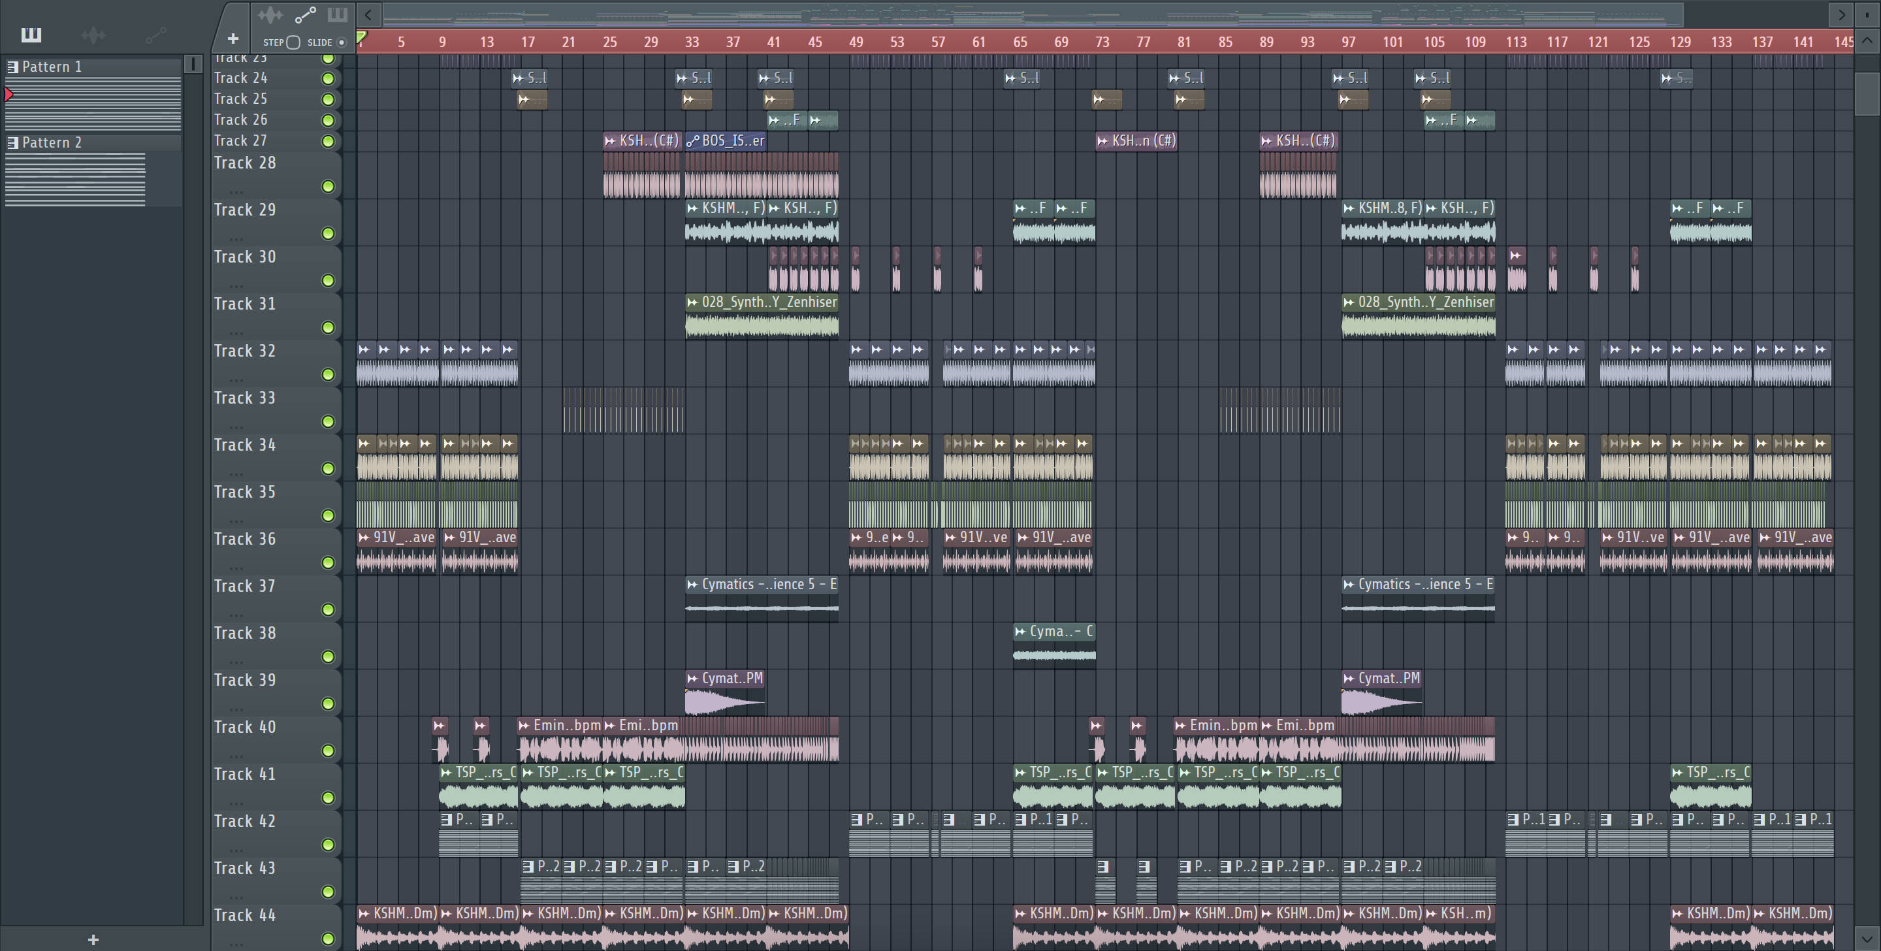Screen dimensions: 1881x951
Task: Select the pattern filter piano icon in picker panel
Action: pos(31,35)
